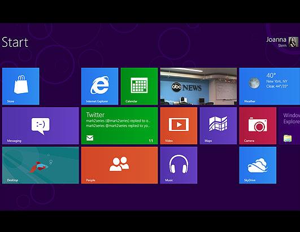The height and width of the screenshot is (232, 300).
Task: Launch the Camera tile
Action: coord(258,126)
